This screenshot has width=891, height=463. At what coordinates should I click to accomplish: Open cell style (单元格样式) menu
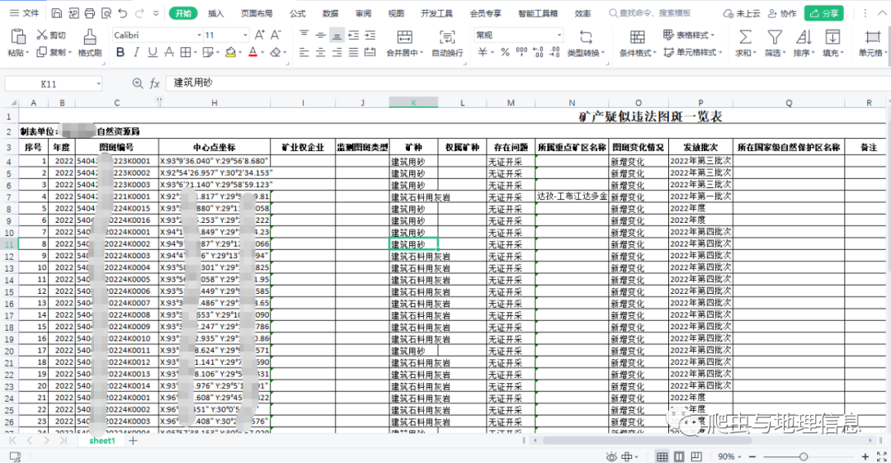click(x=693, y=52)
